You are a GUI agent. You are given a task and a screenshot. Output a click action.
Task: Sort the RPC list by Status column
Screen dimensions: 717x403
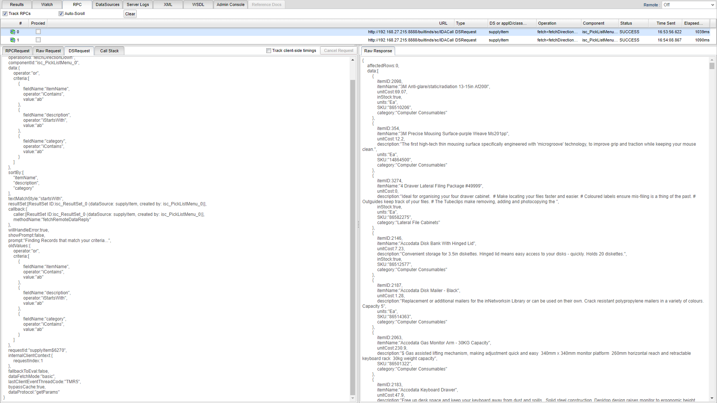[626, 23]
